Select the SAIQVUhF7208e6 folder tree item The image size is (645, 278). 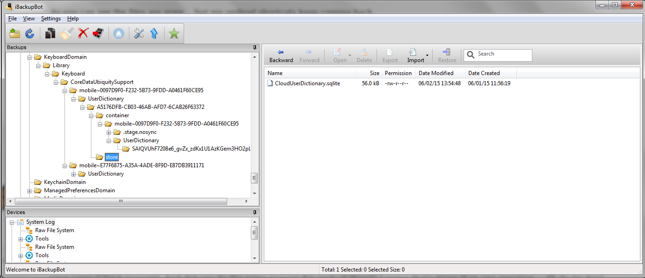(x=192, y=149)
